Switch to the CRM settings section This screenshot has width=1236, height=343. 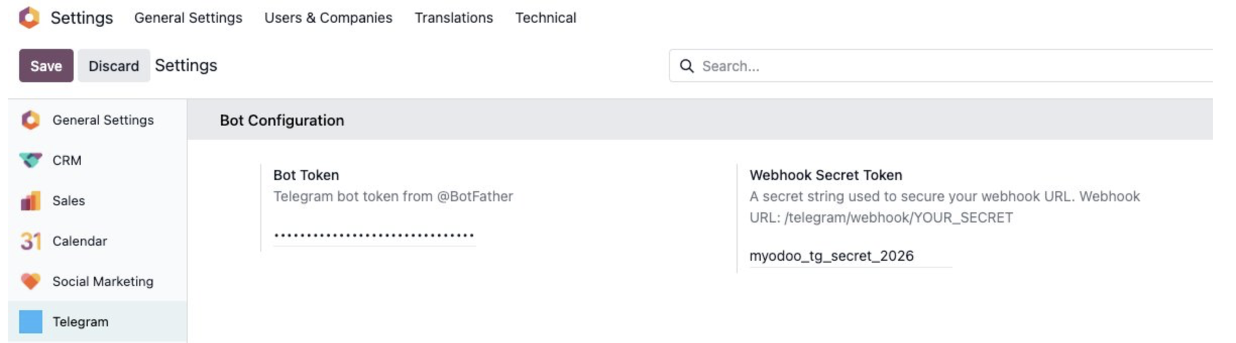[67, 160]
